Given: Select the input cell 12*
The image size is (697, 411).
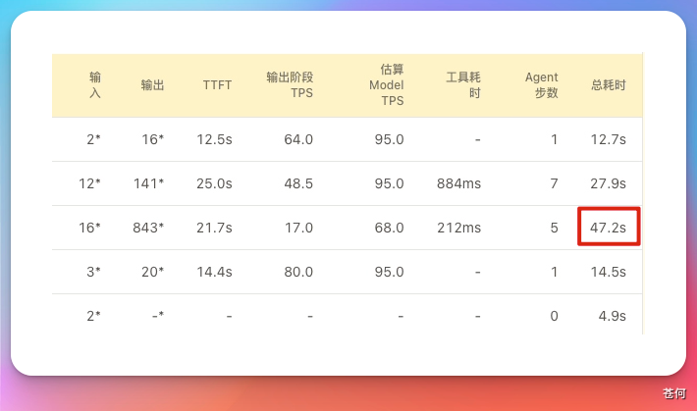Looking at the screenshot, I should pos(89,183).
